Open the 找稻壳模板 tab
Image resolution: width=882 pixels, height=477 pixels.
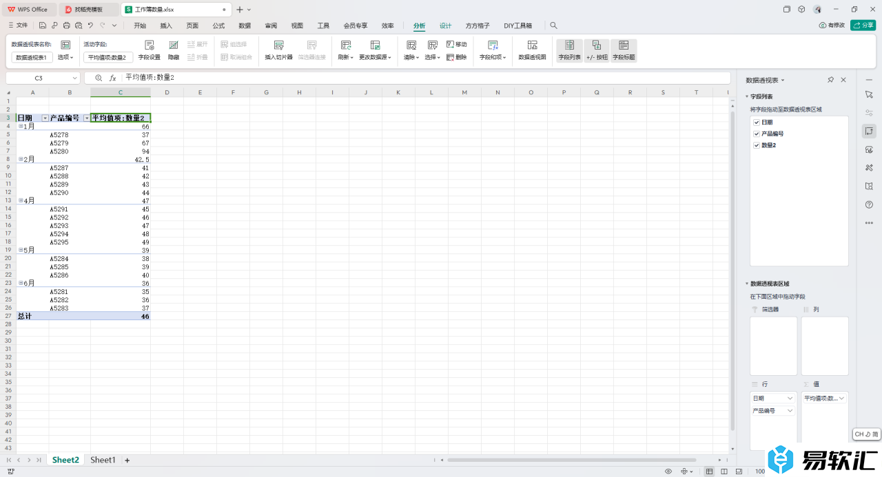point(89,10)
